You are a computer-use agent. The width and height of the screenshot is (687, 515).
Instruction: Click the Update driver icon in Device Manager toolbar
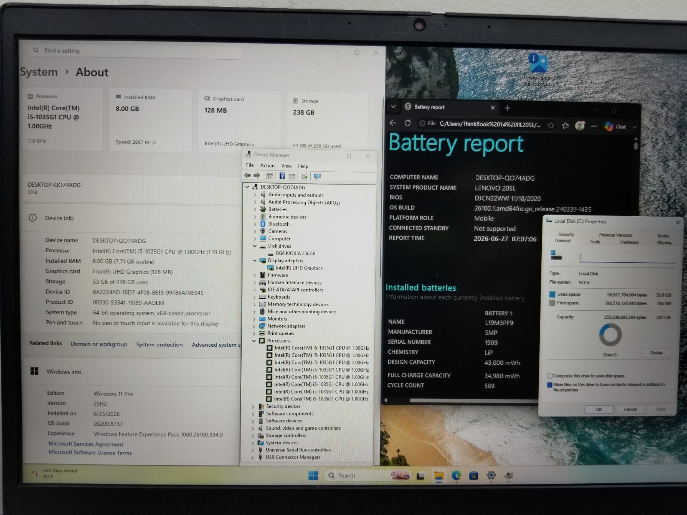(304, 176)
